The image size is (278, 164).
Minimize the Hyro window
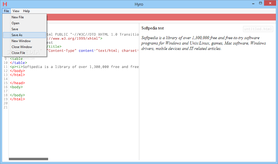253,4
